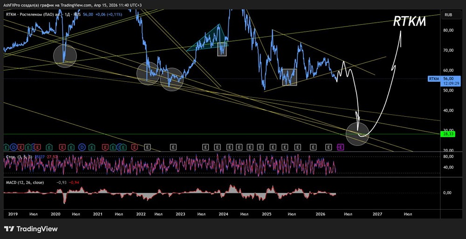Select the MACD (12, 26, close) legend
The width and height of the screenshot is (466, 239).
pyautogui.click(x=25, y=183)
